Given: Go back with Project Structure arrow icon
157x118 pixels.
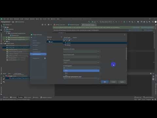Looking at the screenshot, I should tap(31, 37).
